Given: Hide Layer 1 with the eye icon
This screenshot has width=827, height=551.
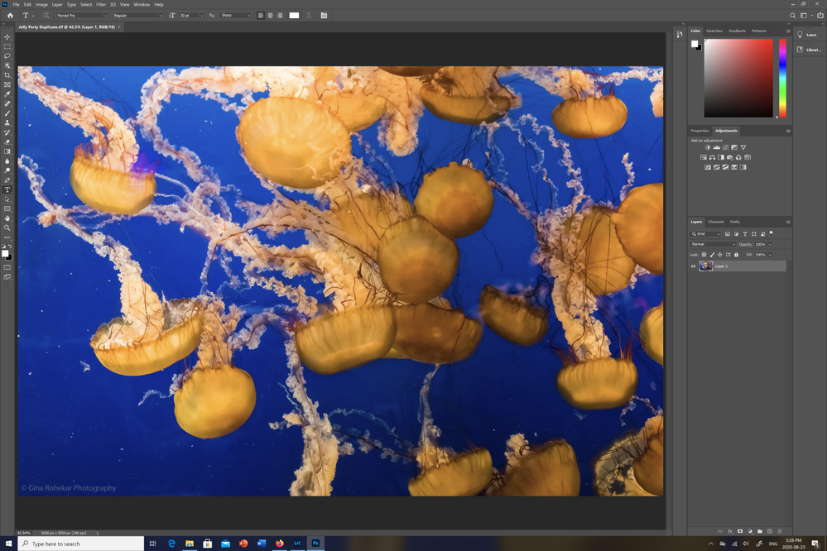Looking at the screenshot, I should [x=693, y=266].
